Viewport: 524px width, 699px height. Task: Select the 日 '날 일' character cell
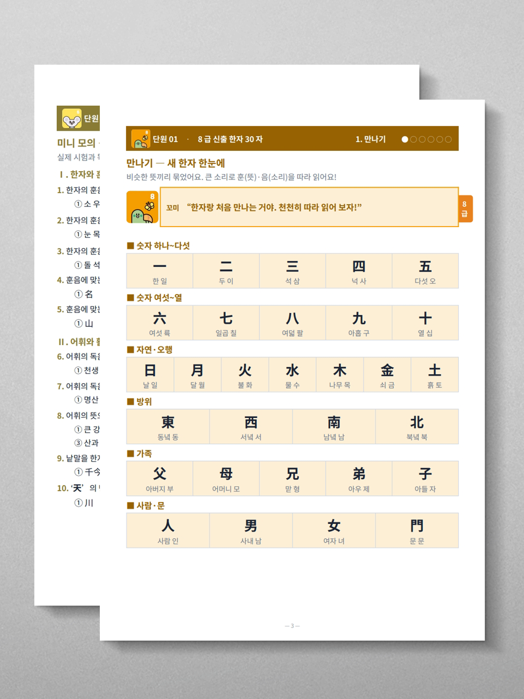[x=150, y=375]
